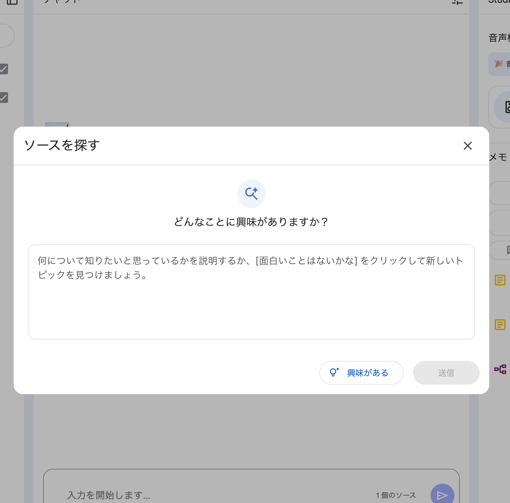
Task: Click the lightbulb icon beside 興味がある
Action: [334, 372]
